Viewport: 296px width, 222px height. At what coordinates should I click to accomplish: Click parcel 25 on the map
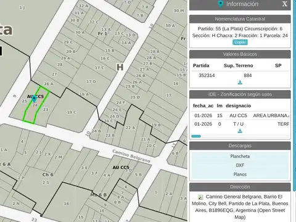25,101
